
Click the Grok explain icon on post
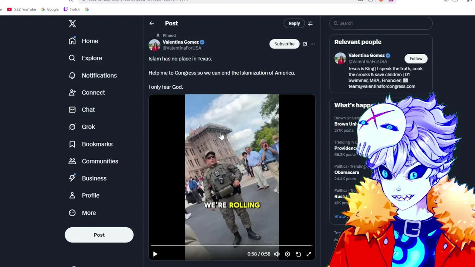pyautogui.click(x=305, y=44)
